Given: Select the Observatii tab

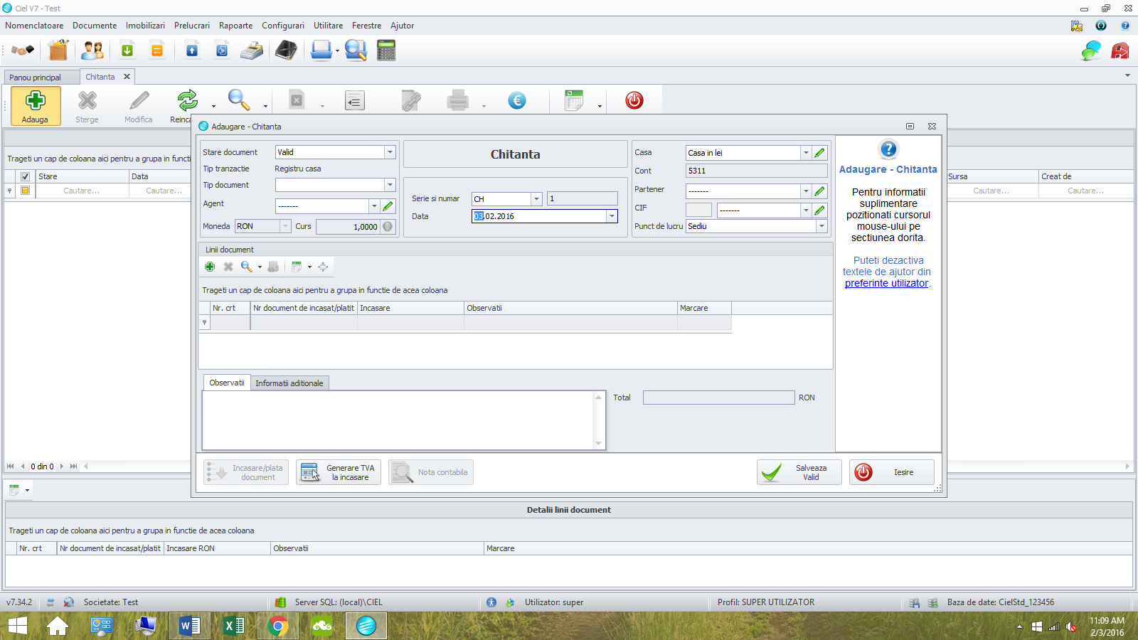Looking at the screenshot, I should 227,383.
